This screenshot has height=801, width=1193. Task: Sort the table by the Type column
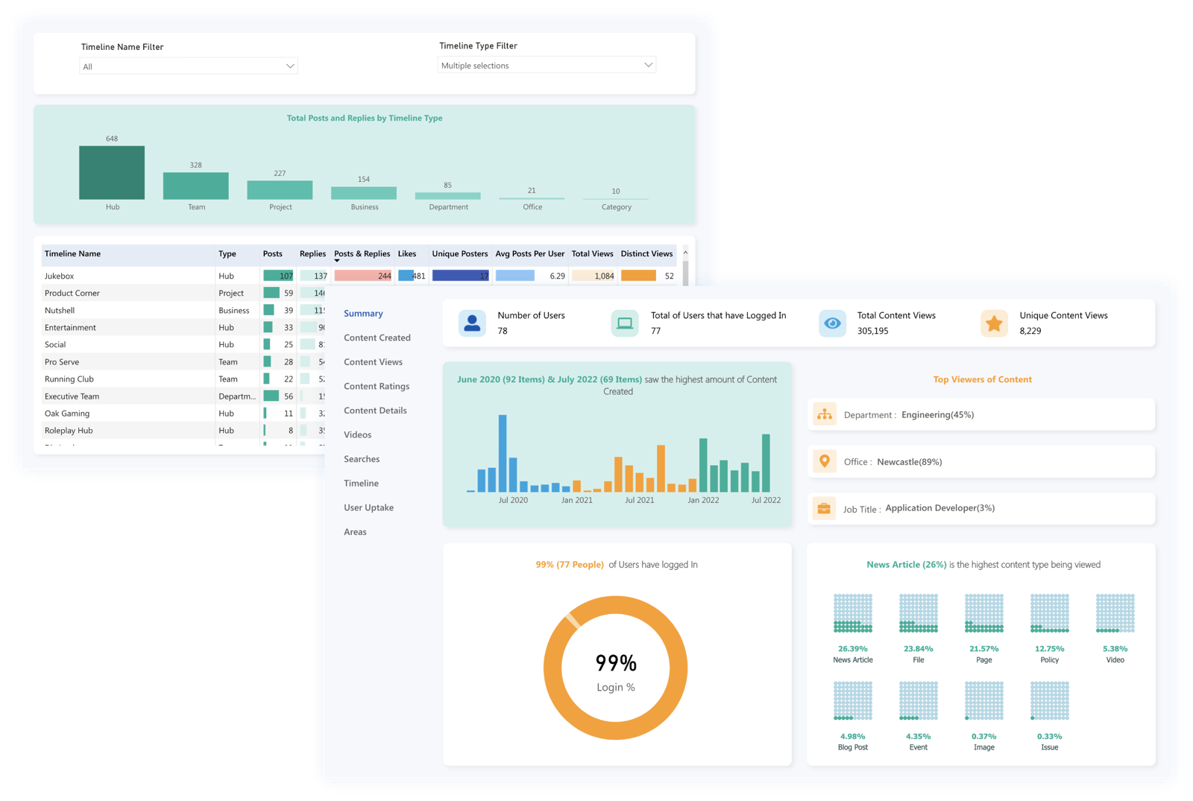(x=227, y=253)
